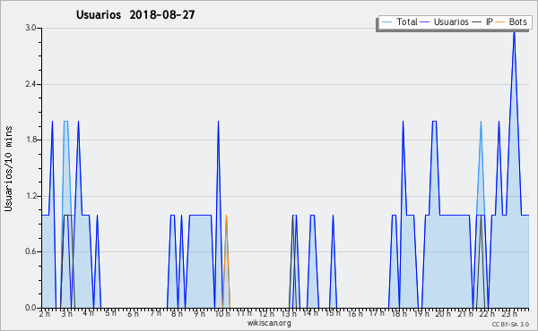Click the CC BY-SA 3.0 license text
538x331 pixels.
[x=510, y=324]
